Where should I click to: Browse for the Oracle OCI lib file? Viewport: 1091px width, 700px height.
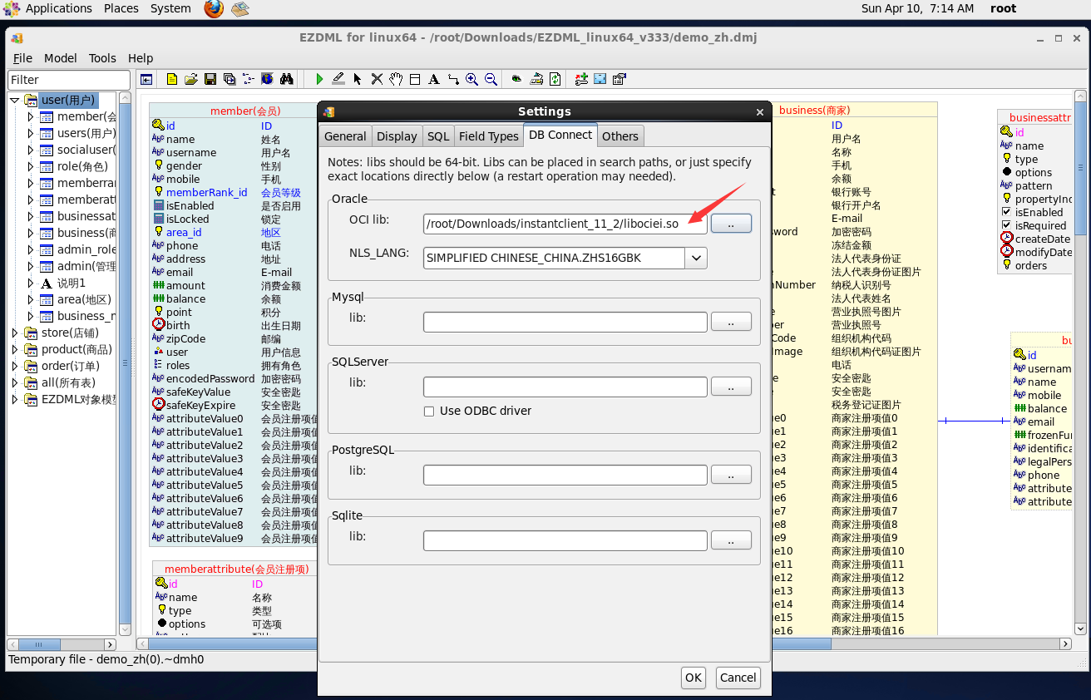point(731,224)
